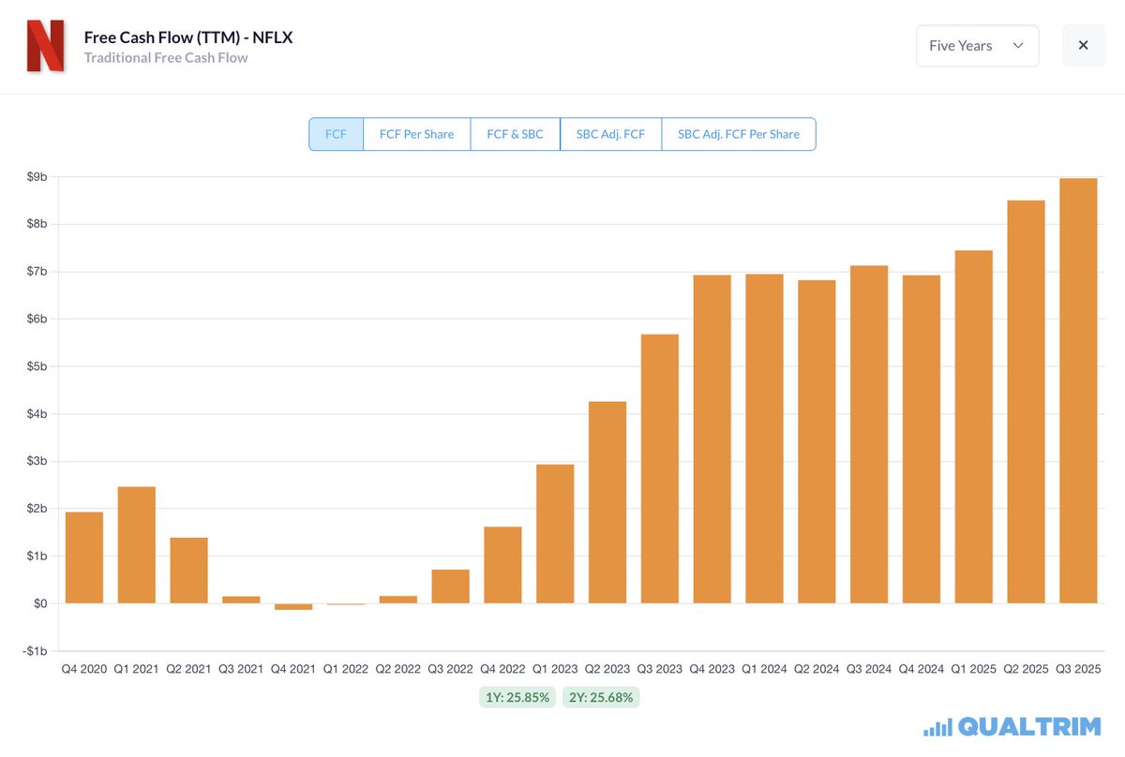Image resolution: width=1125 pixels, height=757 pixels.
Task: Click the Q4 2020 axis label
Action: point(83,669)
